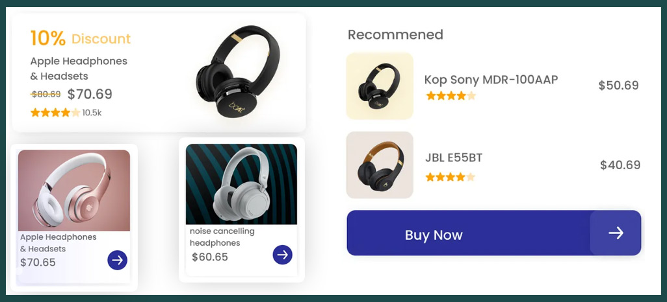Click the rose gold headphones image

point(74,191)
